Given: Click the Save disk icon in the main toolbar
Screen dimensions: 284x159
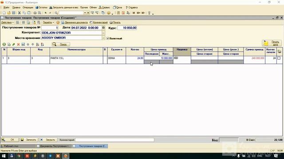Looking at the screenshot, I should tap(14, 13).
